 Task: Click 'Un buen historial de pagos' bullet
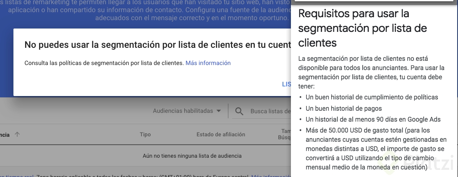[x=343, y=109]
